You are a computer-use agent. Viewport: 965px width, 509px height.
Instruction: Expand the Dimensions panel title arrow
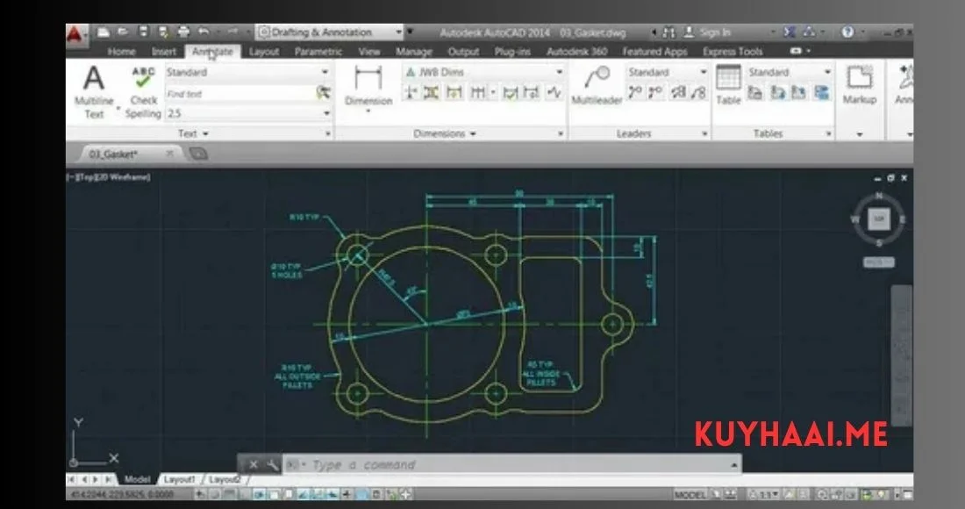tap(473, 133)
